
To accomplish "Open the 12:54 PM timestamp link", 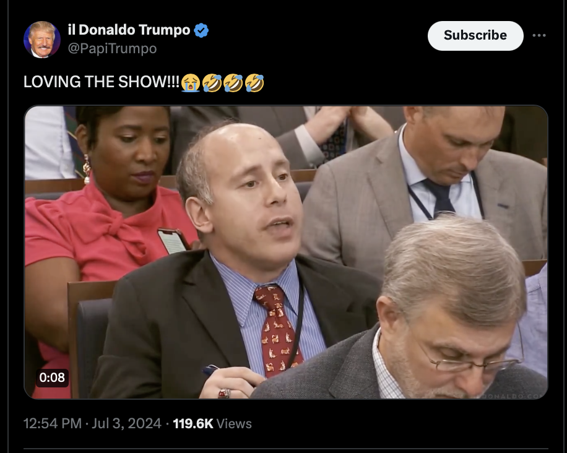I will (x=53, y=423).
